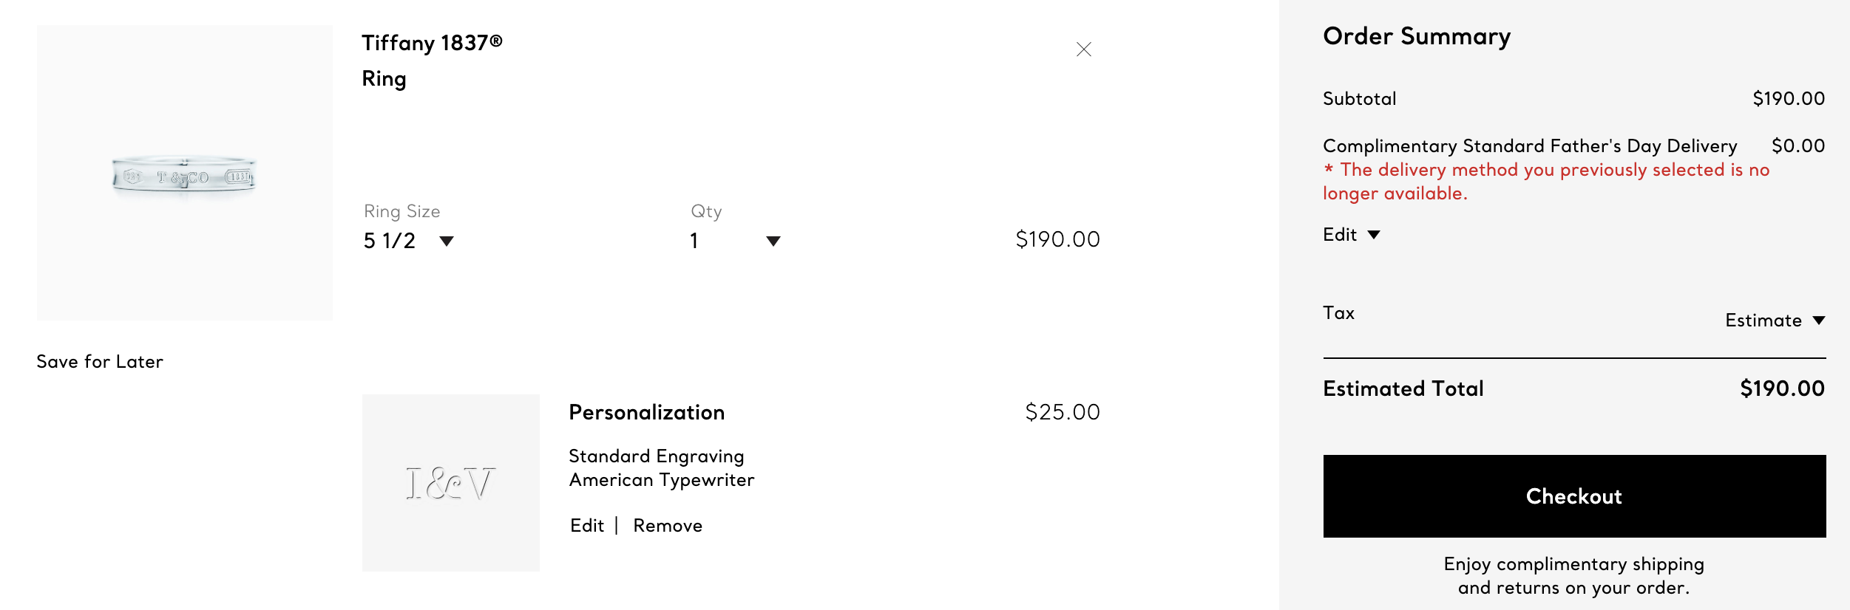This screenshot has height=610, width=1850.
Task: Click the Personalization heading
Action: 647,412
